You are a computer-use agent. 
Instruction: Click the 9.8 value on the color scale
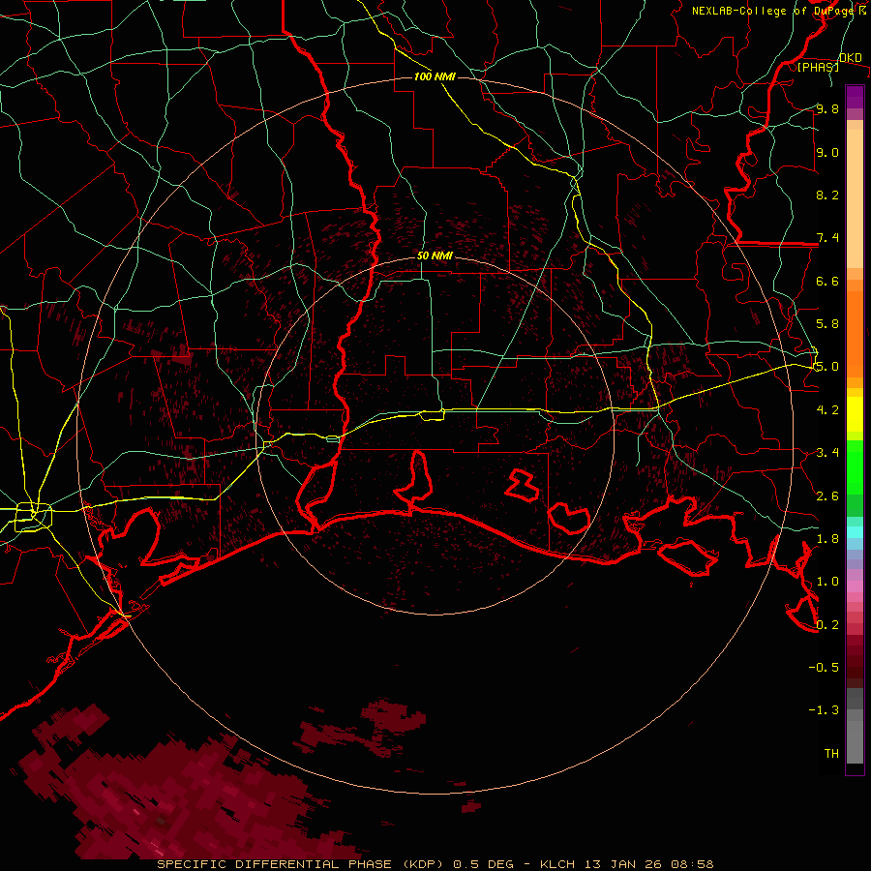coord(827,109)
